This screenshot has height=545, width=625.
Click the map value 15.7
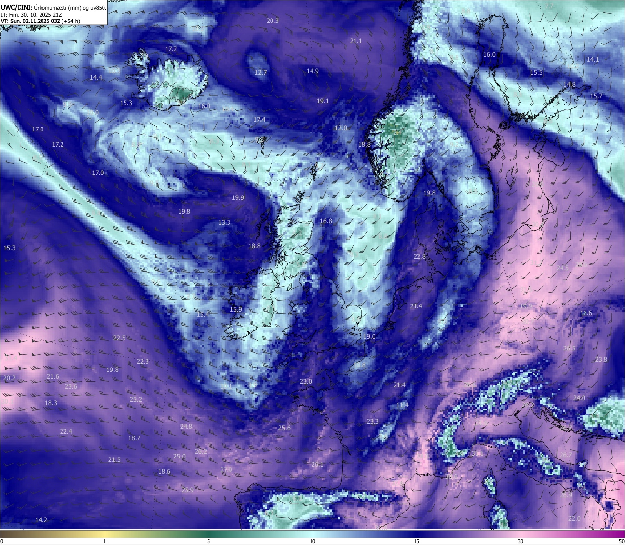pyautogui.click(x=596, y=96)
